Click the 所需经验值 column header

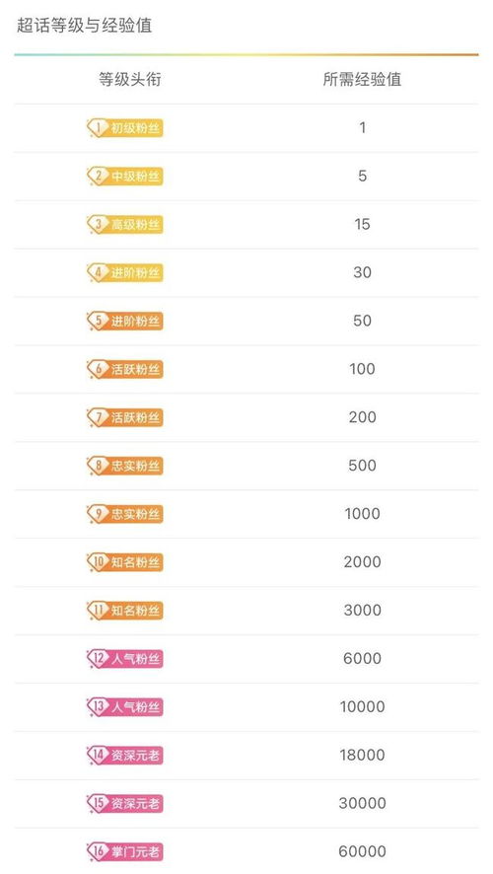click(x=362, y=79)
